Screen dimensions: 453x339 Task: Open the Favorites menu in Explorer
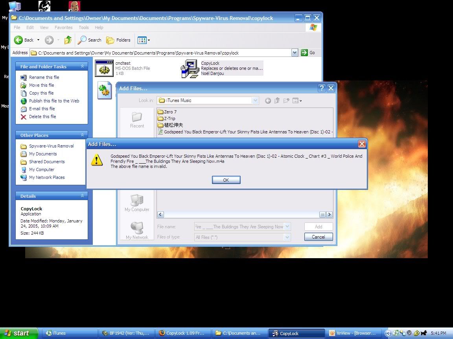click(64, 27)
